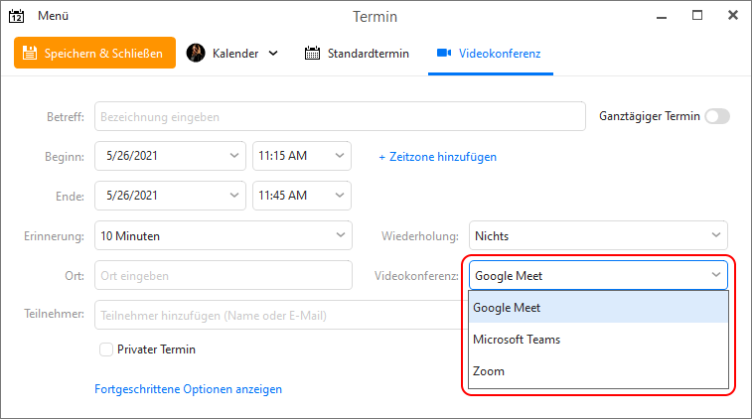Open the Beginn date dropdown

click(x=170, y=156)
